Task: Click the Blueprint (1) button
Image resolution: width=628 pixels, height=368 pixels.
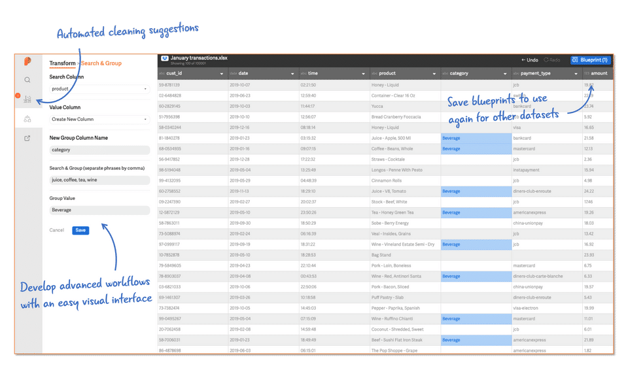Action: [591, 60]
